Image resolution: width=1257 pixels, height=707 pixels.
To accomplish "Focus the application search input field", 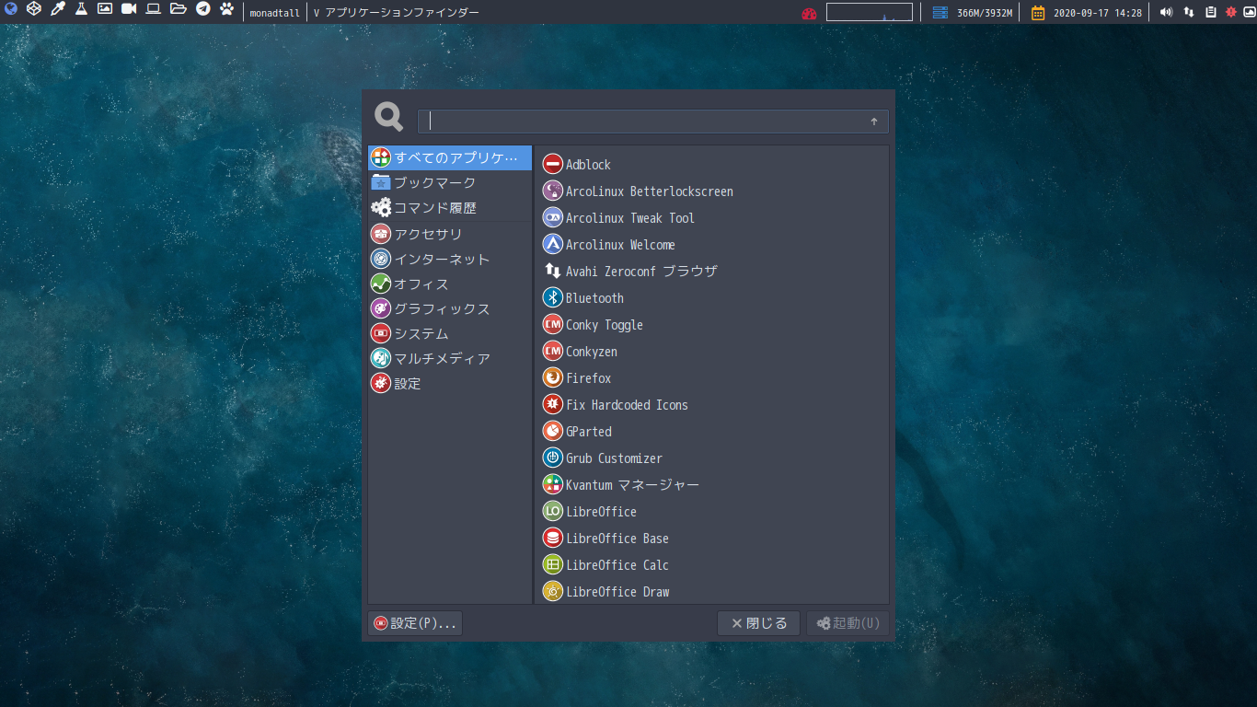I will point(653,122).
